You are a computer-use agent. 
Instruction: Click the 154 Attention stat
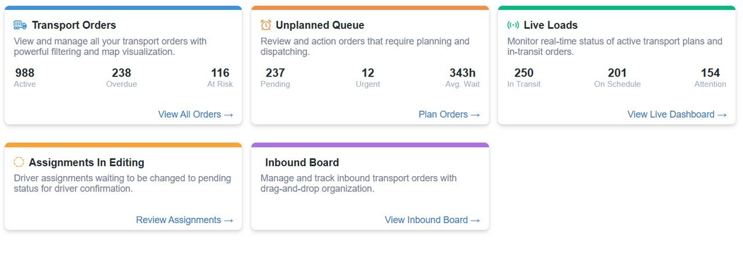coord(710,78)
